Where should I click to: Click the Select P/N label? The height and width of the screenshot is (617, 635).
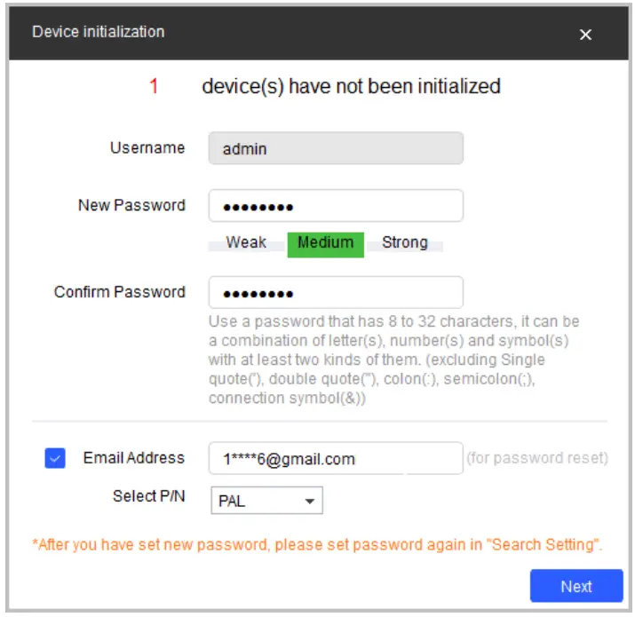(149, 496)
